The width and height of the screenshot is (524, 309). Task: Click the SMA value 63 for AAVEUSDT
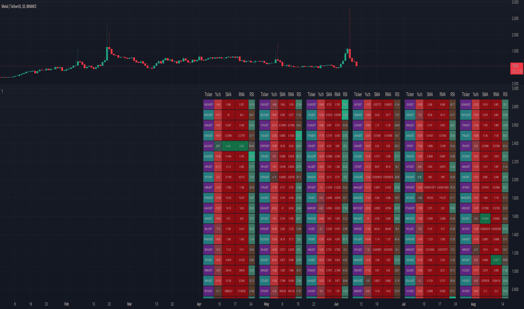pos(228,115)
